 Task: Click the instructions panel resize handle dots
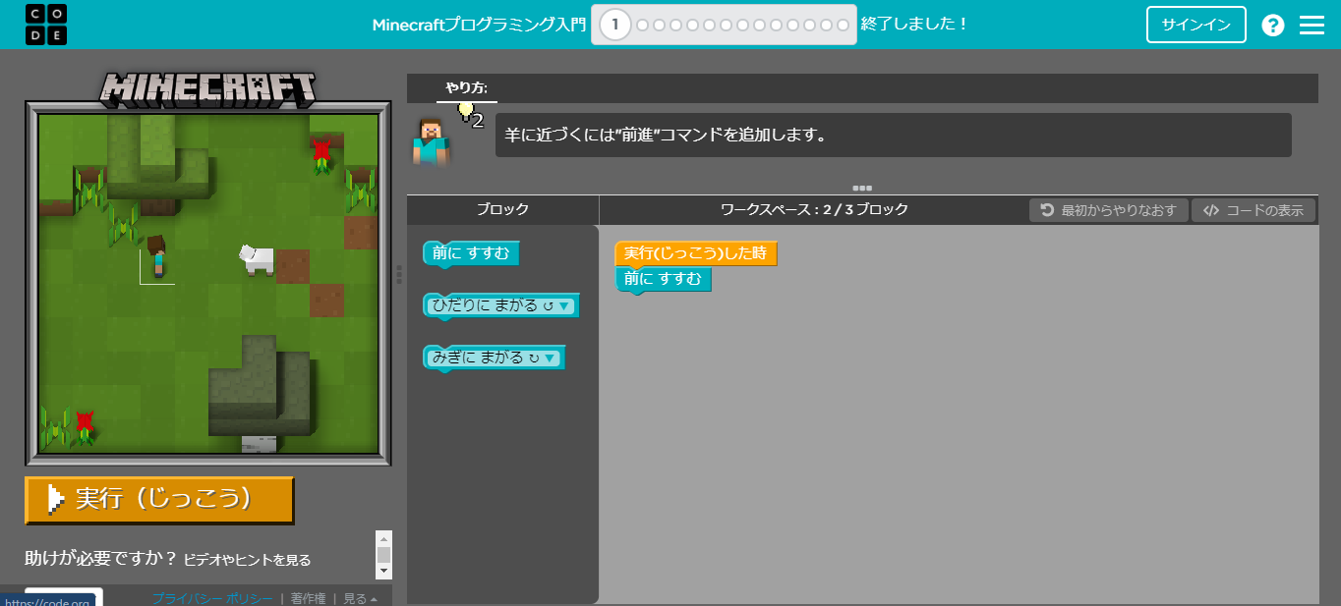click(862, 188)
